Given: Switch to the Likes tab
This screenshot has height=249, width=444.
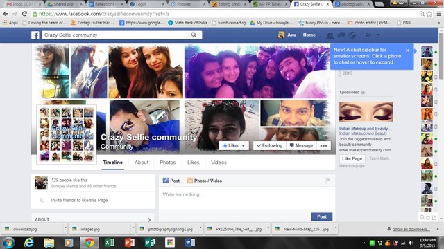Looking at the screenshot, I should 194,163.
